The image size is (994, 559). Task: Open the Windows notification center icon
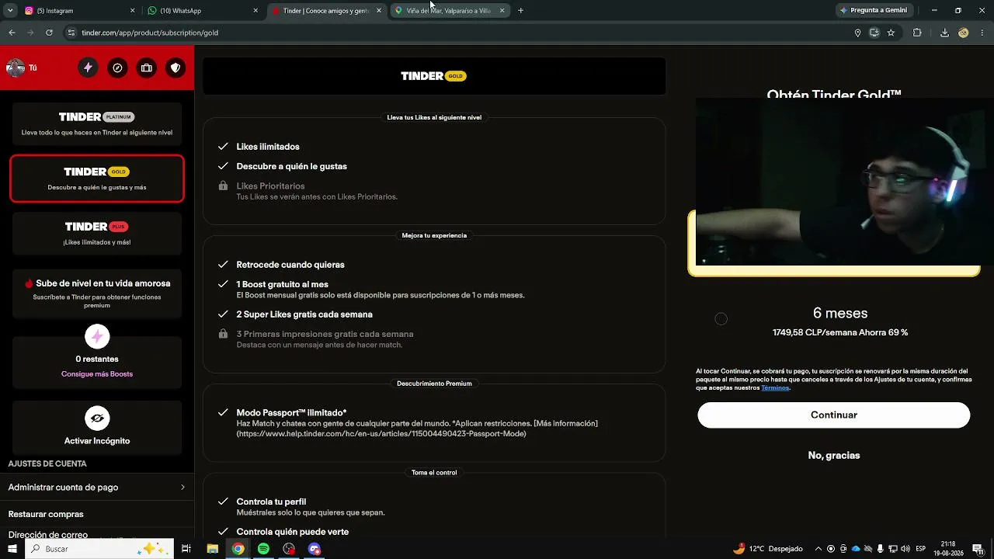[978, 549]
